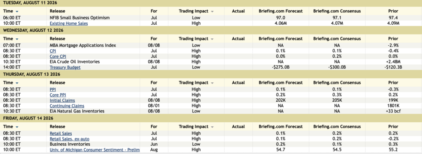Open the CPI release link
The height and width of the screenshot is (154, 422).
click(53, 51)
